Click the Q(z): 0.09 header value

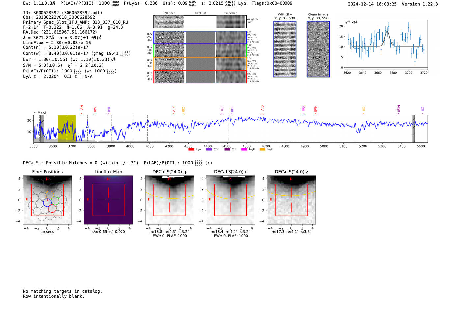pos(179,3)
